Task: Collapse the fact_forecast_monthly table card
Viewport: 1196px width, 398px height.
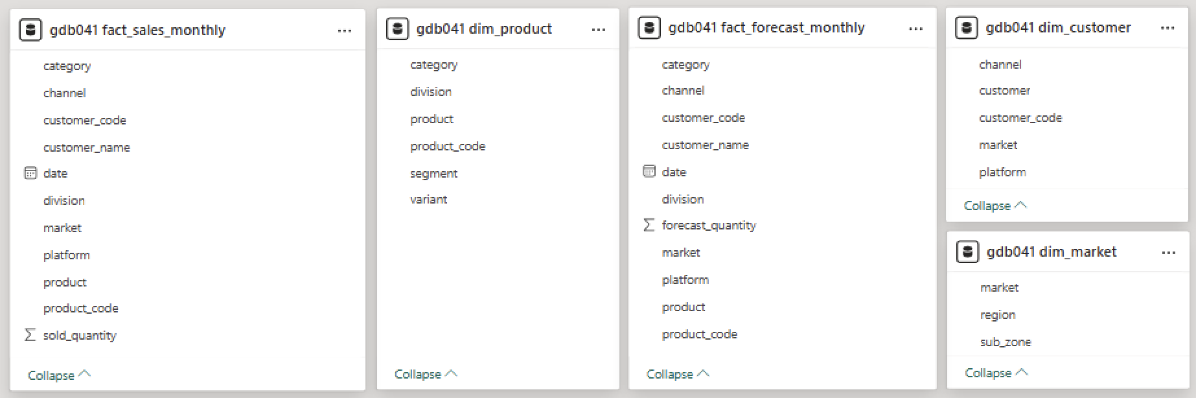Action: point(678,374)
